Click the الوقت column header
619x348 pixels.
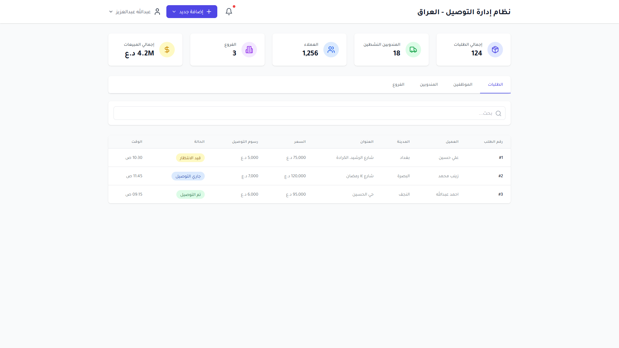(x=137, y=142)
